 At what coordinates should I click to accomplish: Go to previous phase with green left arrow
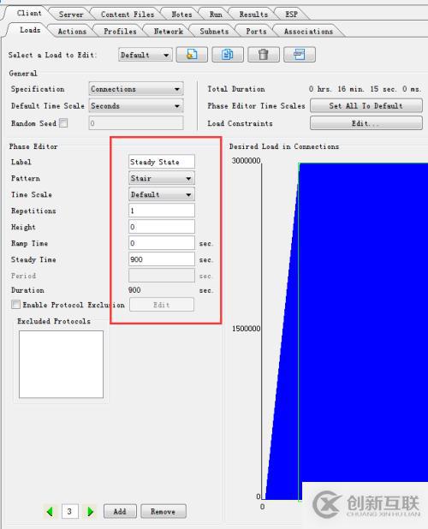coord(50,512)
